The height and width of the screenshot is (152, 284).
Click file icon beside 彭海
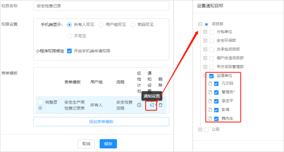click(x=210, y=110)
